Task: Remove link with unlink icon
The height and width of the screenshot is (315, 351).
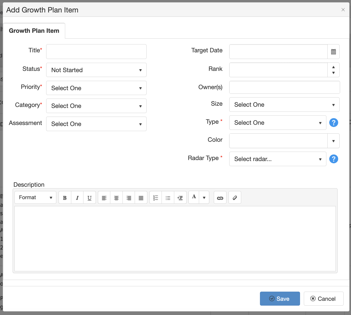Action: (x=235, y=198)
